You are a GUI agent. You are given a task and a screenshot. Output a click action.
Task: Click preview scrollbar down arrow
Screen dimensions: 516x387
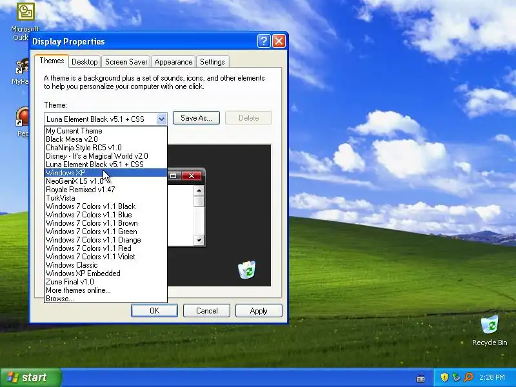coord(199,240)
